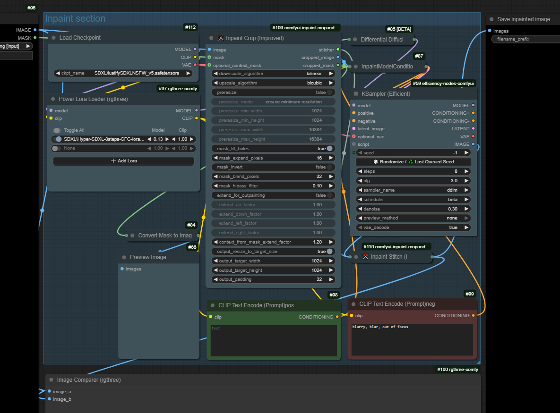The width and height of the screenshot is (560, 413).
Task: Increase steps using the right arrow
Action: (x=466, y=171)
